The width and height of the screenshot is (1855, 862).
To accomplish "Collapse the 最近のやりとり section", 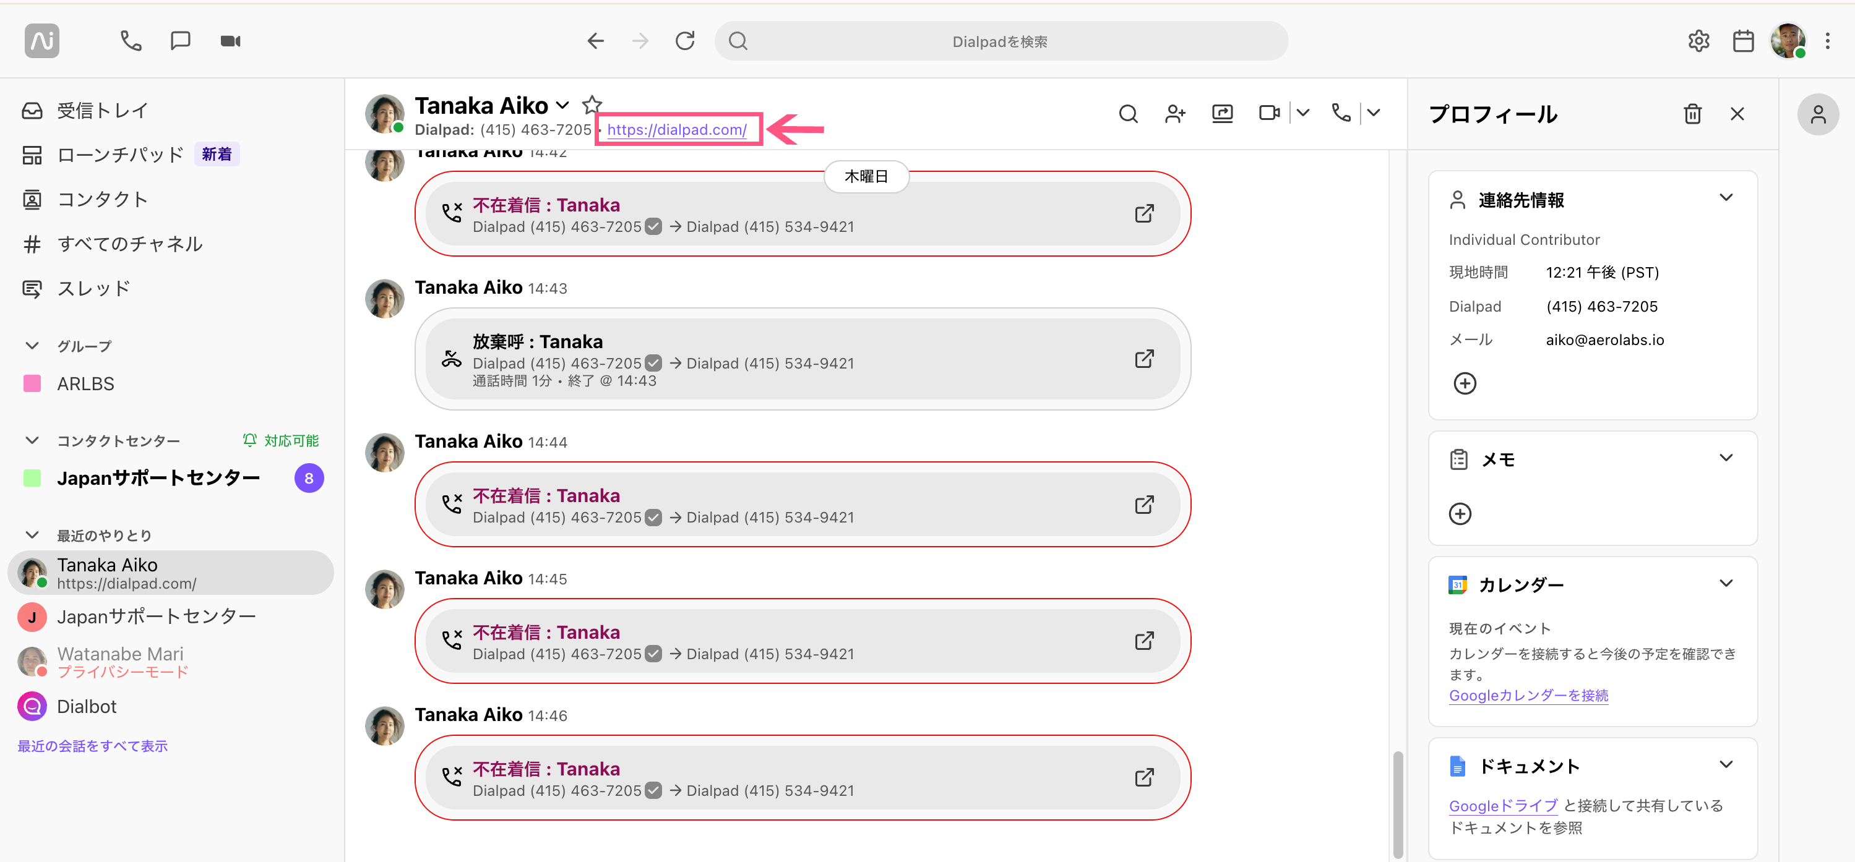I will coord(32,536).
